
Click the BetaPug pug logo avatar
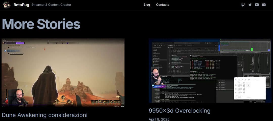pos(7,5)
